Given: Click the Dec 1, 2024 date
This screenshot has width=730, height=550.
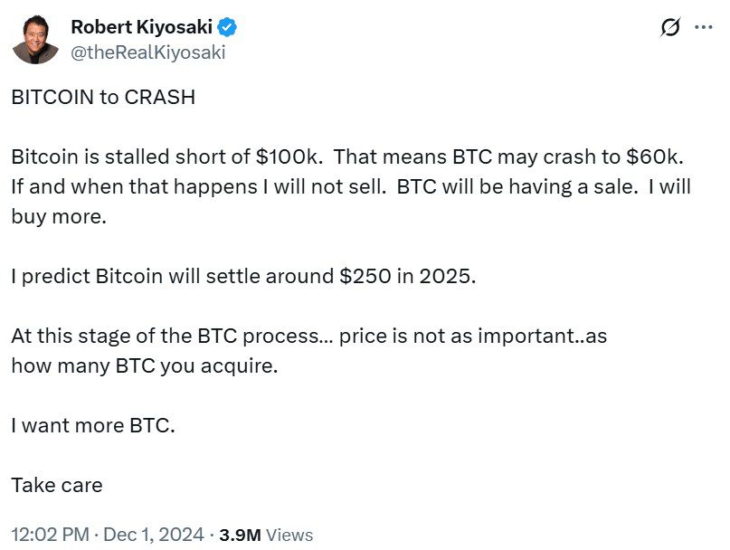Looking at the screenshot, I should (x=154, y=535).
